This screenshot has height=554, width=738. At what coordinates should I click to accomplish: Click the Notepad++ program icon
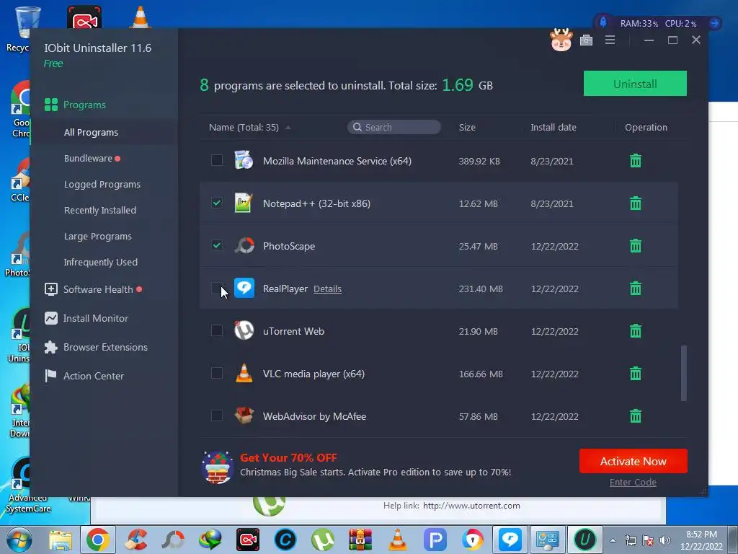pyautogui.click(x=244, y=203)
